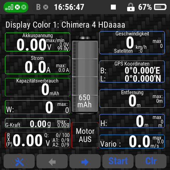Toggle the Motor AUS status box
This screenshot has height=170, width=170.
tap(85, 135)
